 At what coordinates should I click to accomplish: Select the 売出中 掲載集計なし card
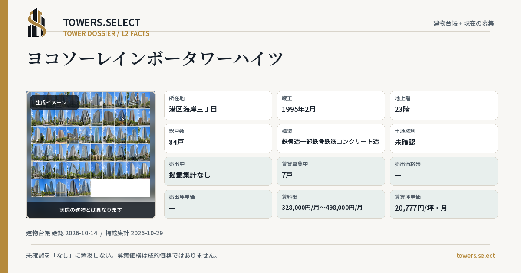[x=218, y=171]
